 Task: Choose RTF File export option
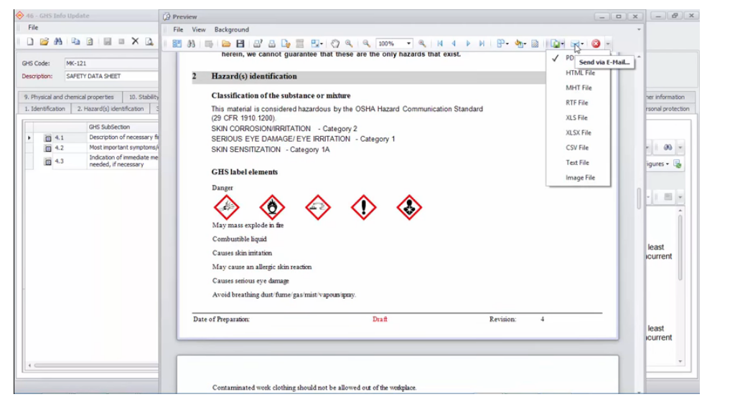(x=578, y=102)
